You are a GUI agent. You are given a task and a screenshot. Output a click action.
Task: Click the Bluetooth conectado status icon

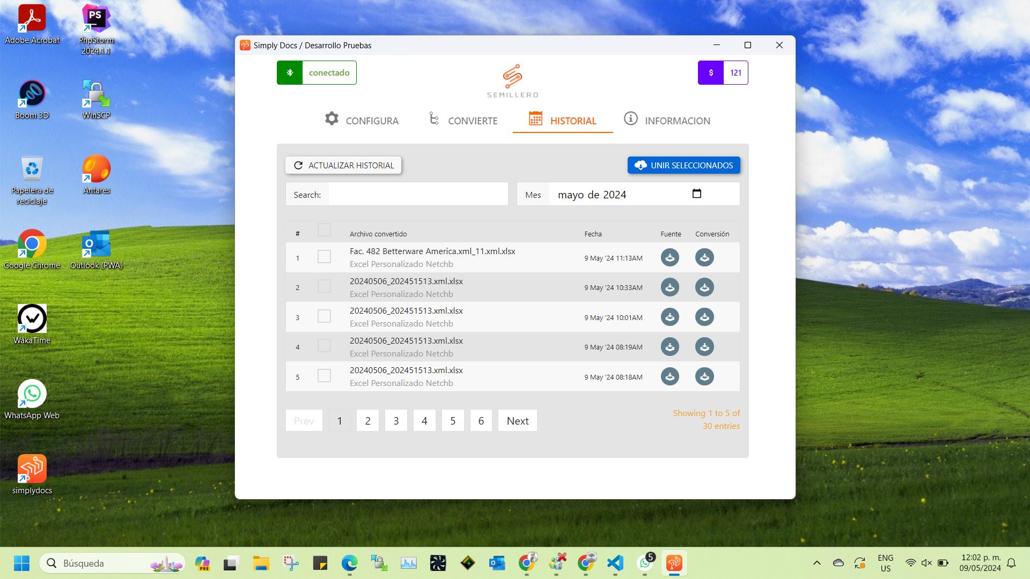click(290, 73)
